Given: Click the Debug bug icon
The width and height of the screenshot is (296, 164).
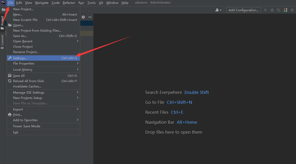Looking at the screenshot, I should [272, 10].
